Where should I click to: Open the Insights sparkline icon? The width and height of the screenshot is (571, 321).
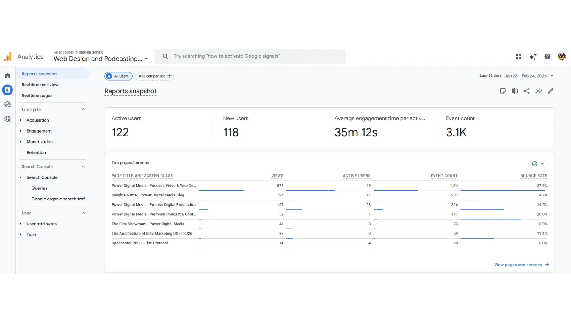tap(539, 91)
